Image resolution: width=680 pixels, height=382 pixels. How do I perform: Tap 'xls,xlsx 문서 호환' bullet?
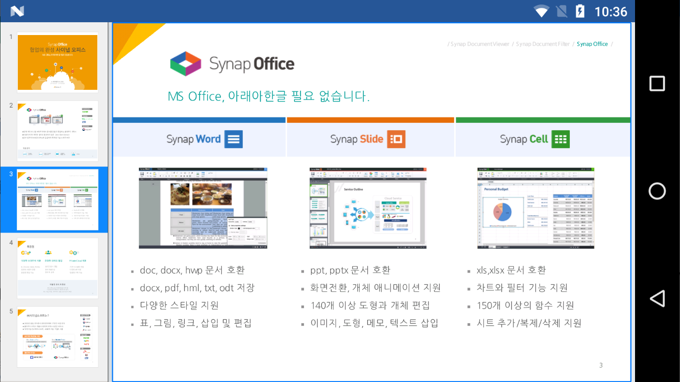click(x=511, y=270)
